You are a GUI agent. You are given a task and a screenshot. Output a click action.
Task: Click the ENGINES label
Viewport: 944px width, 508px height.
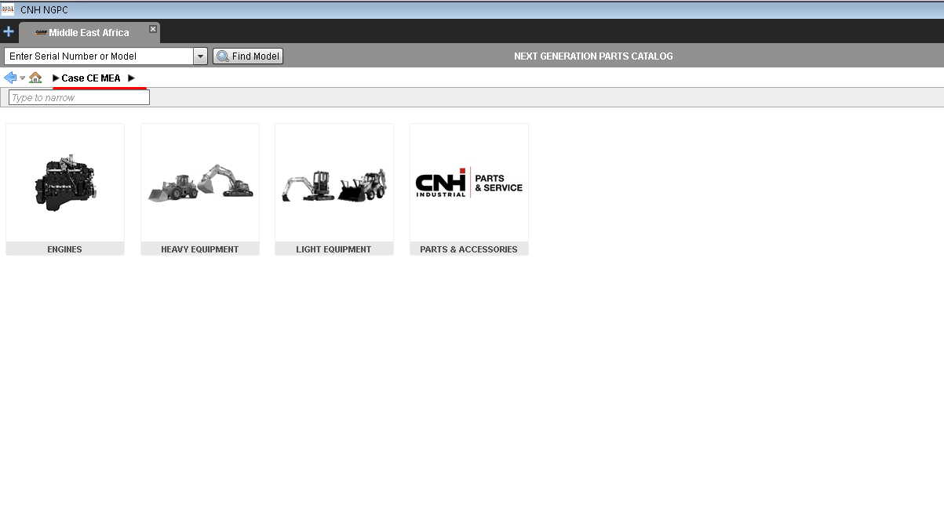pos(65,249)
